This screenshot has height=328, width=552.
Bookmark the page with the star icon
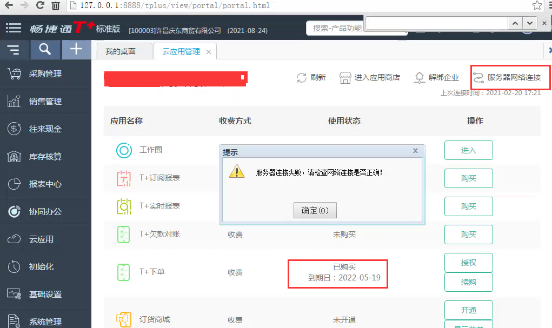pos(537,5)
